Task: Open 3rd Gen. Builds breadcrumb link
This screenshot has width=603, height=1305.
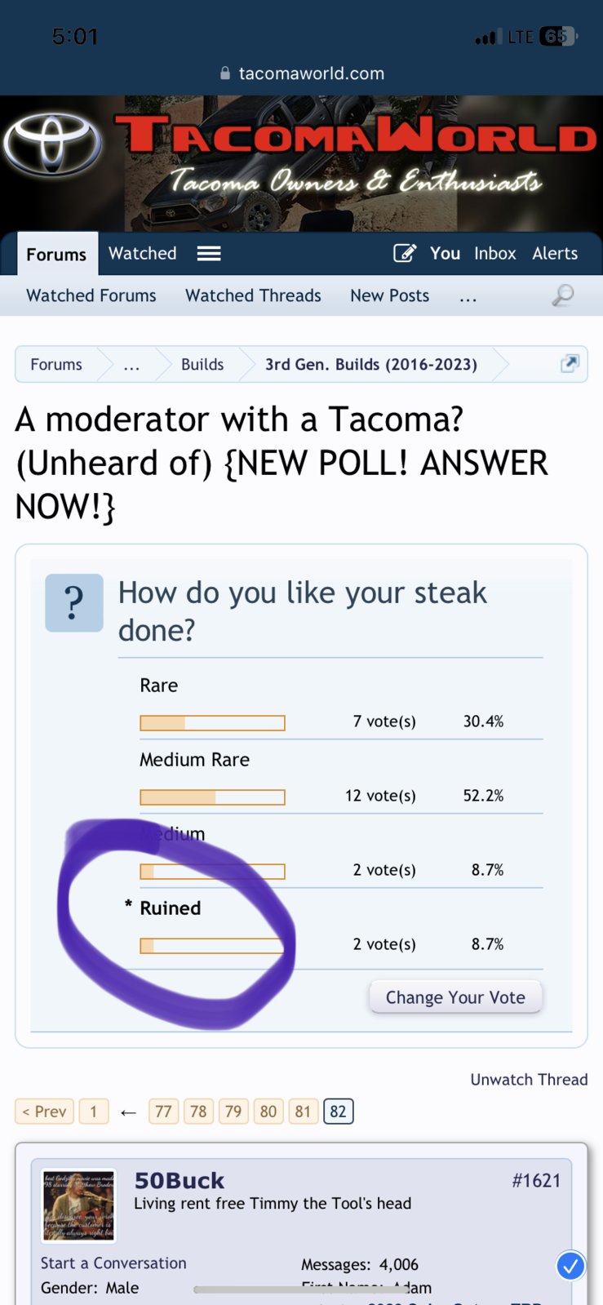Action: (x=371, y=365)
